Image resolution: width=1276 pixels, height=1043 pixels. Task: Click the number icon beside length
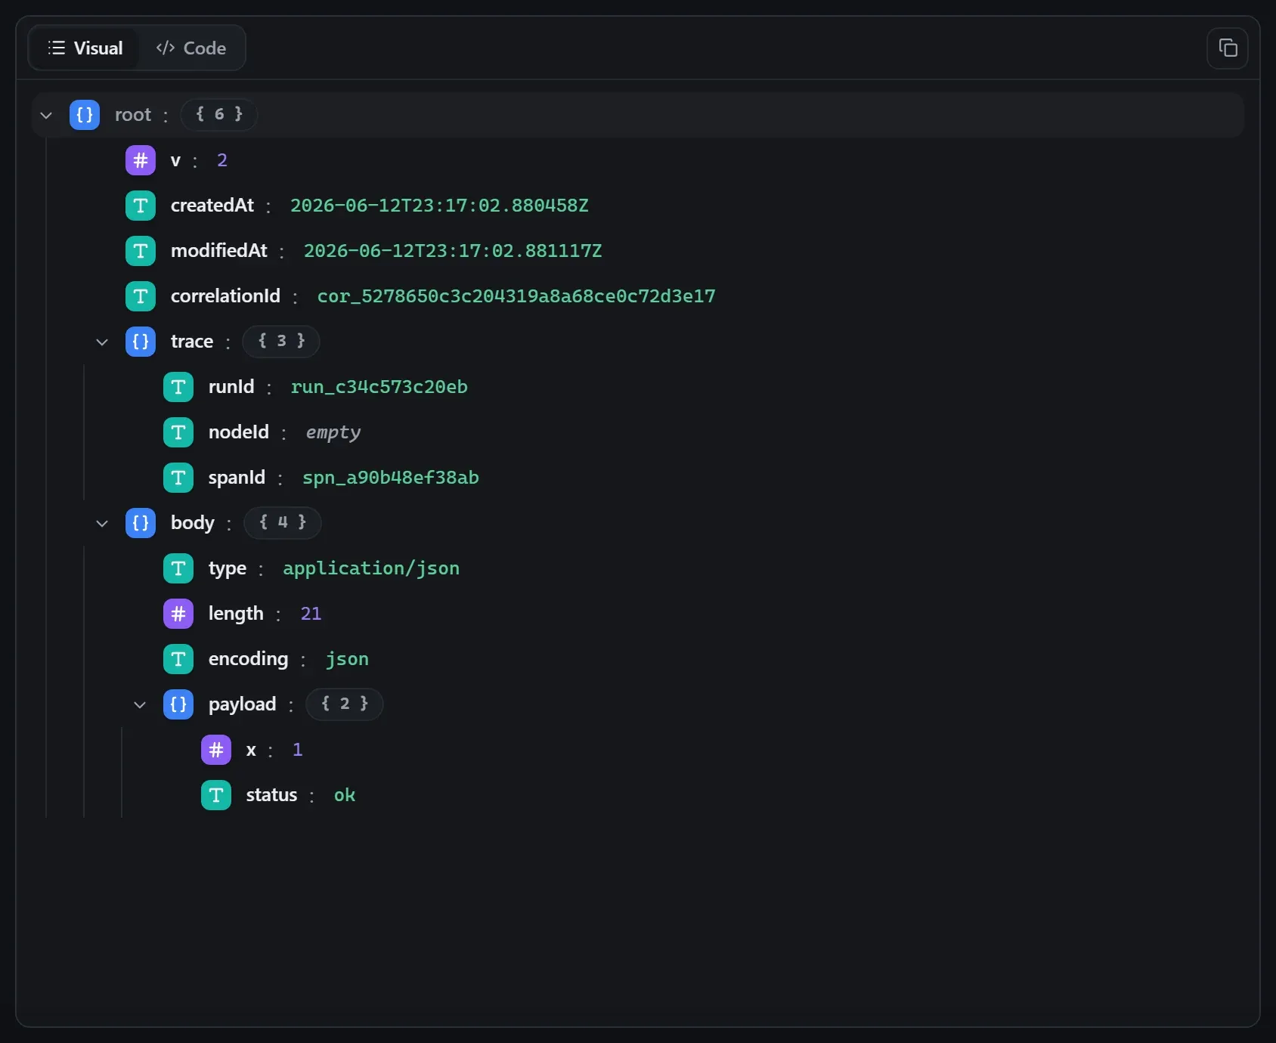point(178,614)
